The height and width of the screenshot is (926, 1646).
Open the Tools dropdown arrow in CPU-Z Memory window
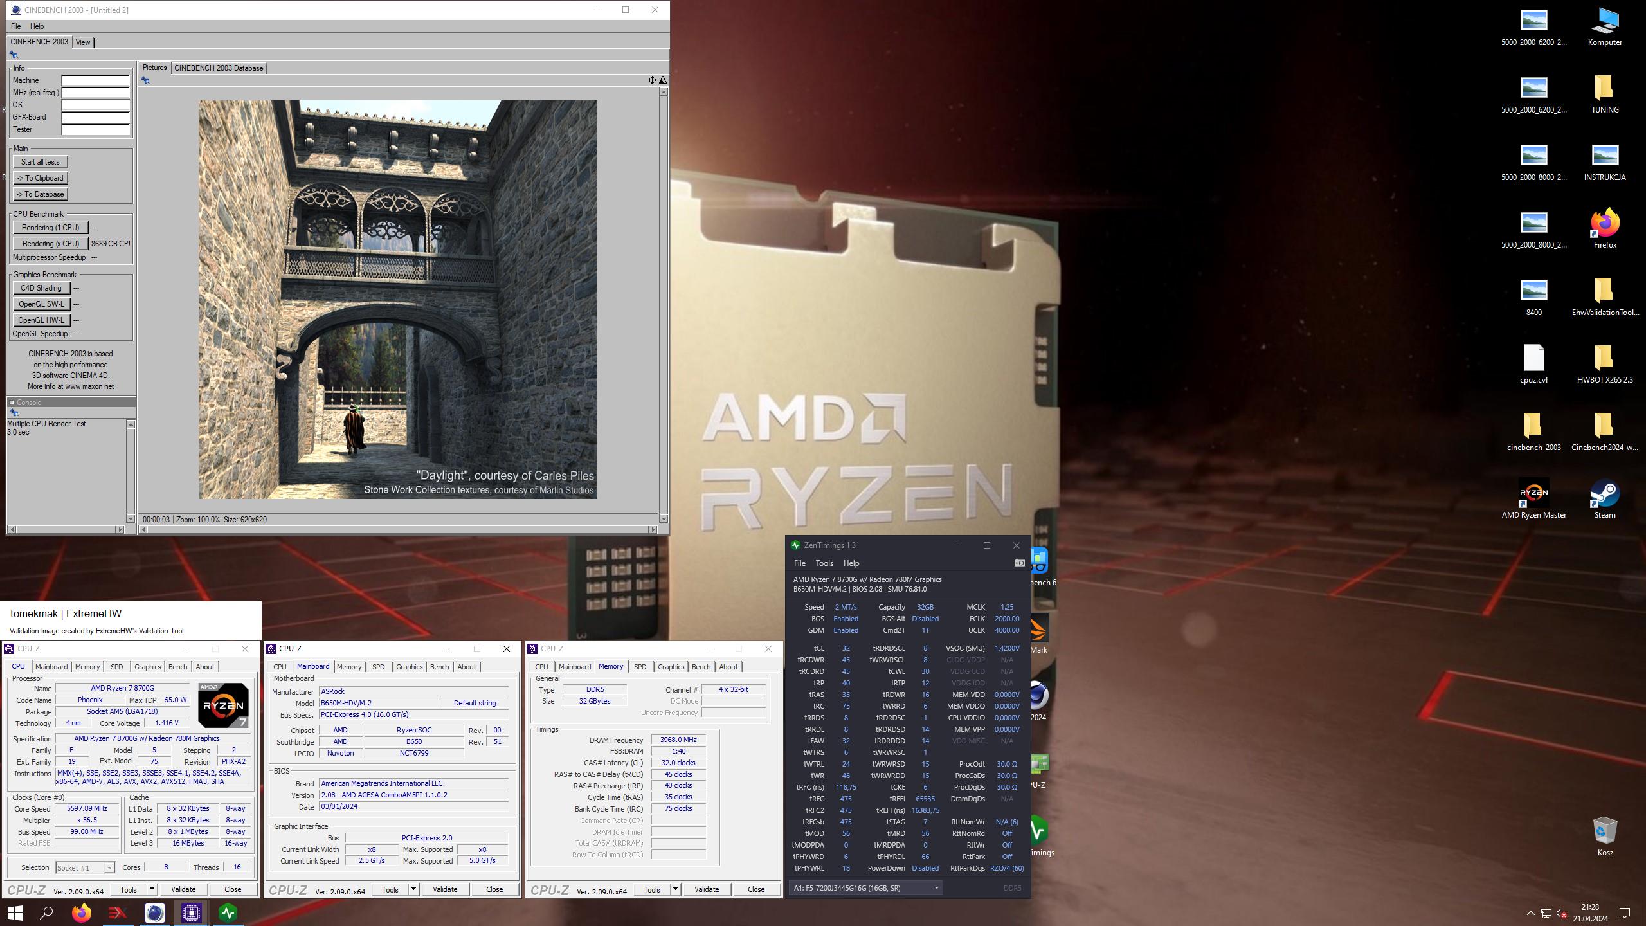coord(675,889)
